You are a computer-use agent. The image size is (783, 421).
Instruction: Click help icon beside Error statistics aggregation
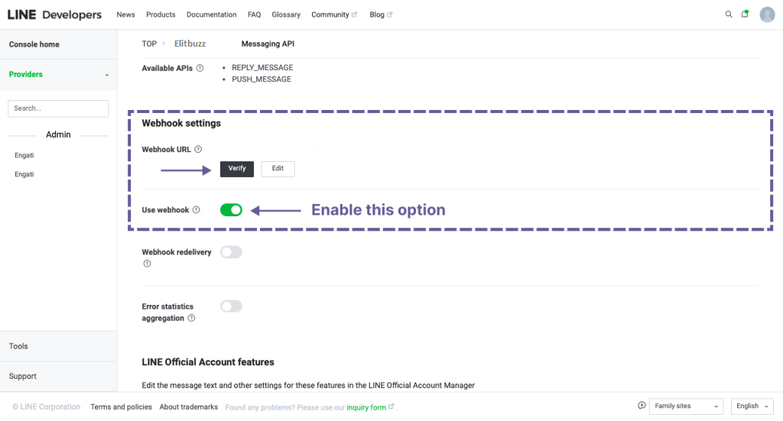click(191, 319)
